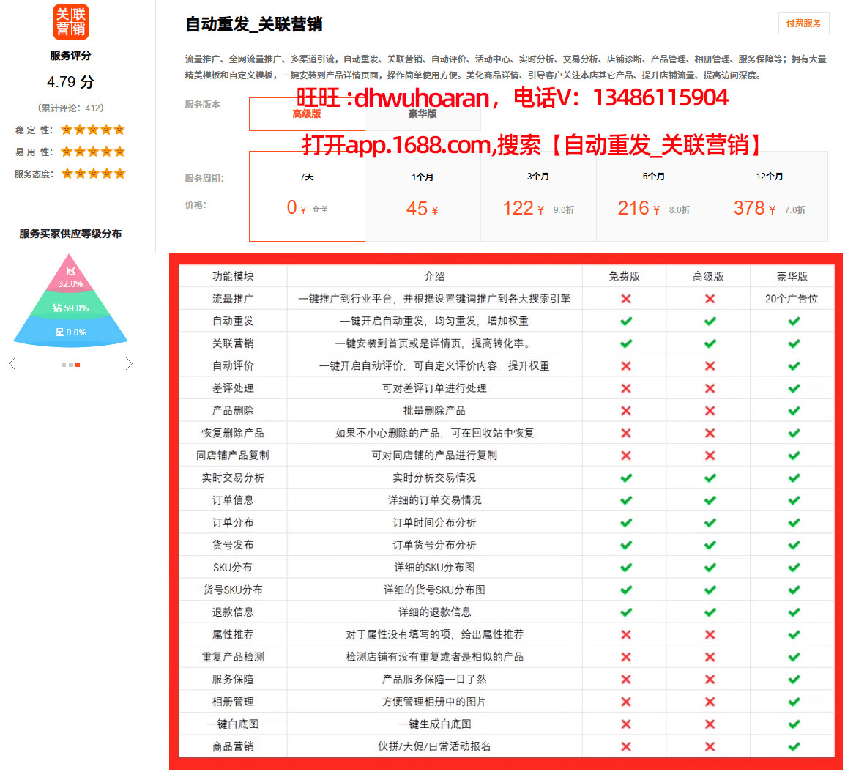The image size is (856, 780).
Task: Choose the 7天 service period at 0¥
Action: (307, 196)
